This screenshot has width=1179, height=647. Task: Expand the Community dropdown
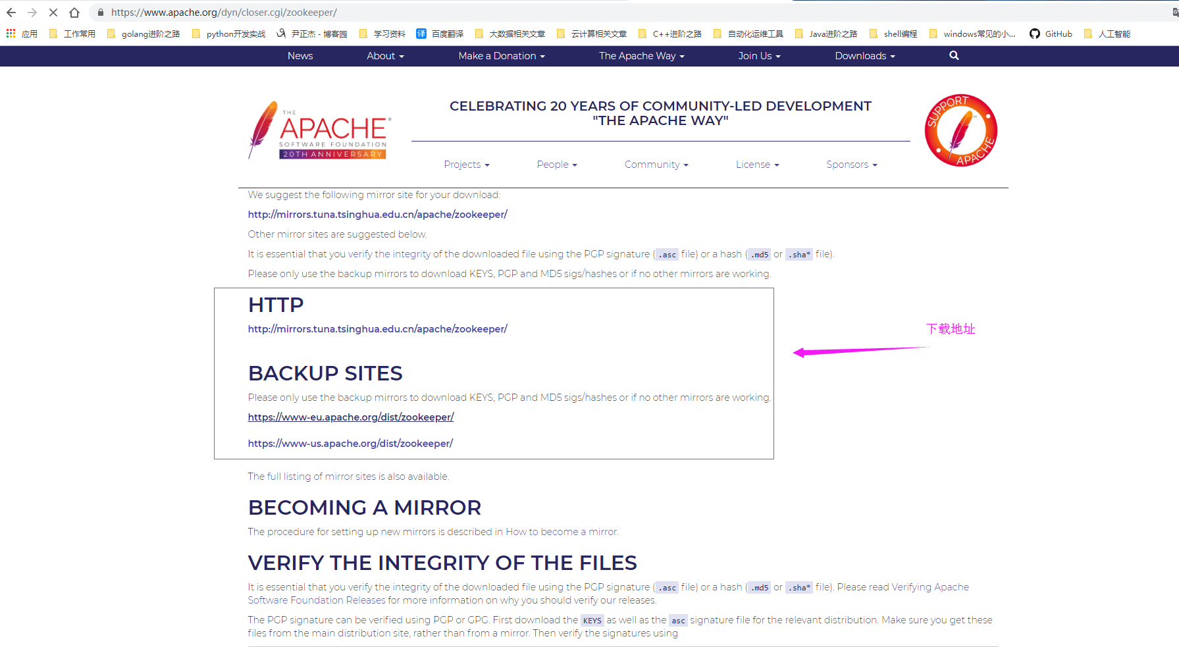click(656, 165)
